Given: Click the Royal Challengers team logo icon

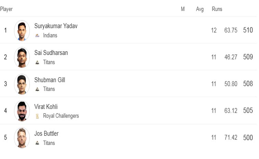Looking at the screenshot, I should point(37,116).
